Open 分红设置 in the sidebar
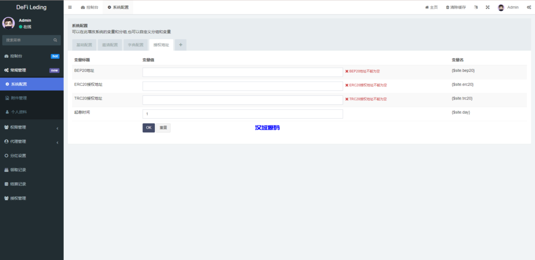This screenshot has height=260, width=535. (31, 155)
